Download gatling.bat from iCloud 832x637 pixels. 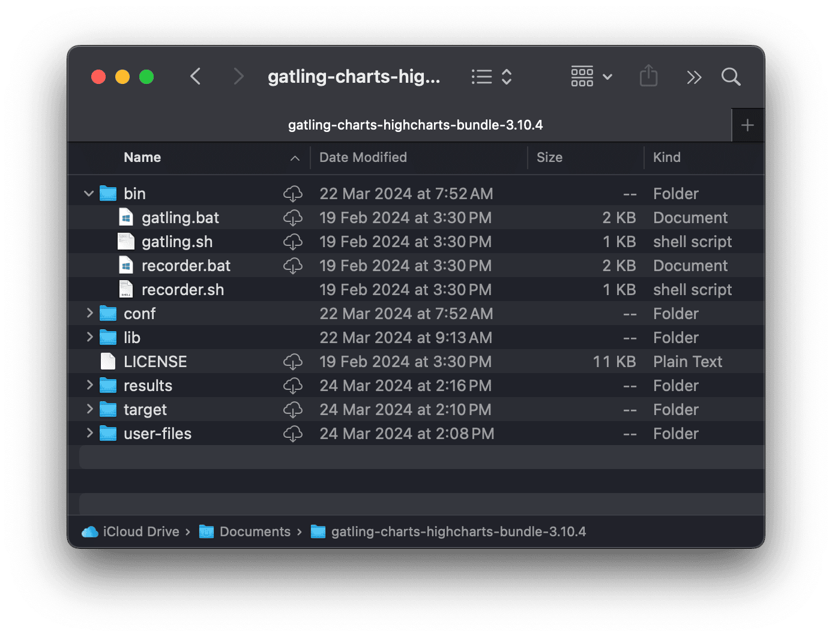coord(293,218)
